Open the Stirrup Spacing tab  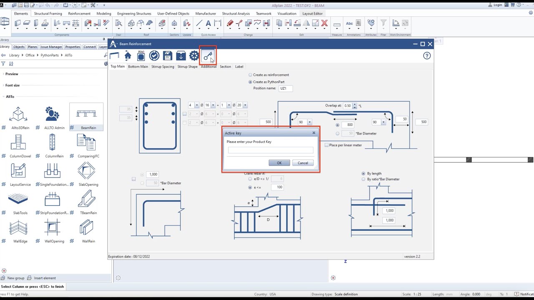(x=163, y=67)
